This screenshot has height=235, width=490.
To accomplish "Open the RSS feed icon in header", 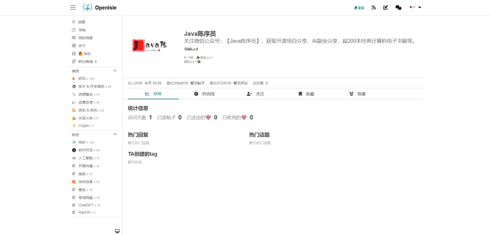I will 373,7.
